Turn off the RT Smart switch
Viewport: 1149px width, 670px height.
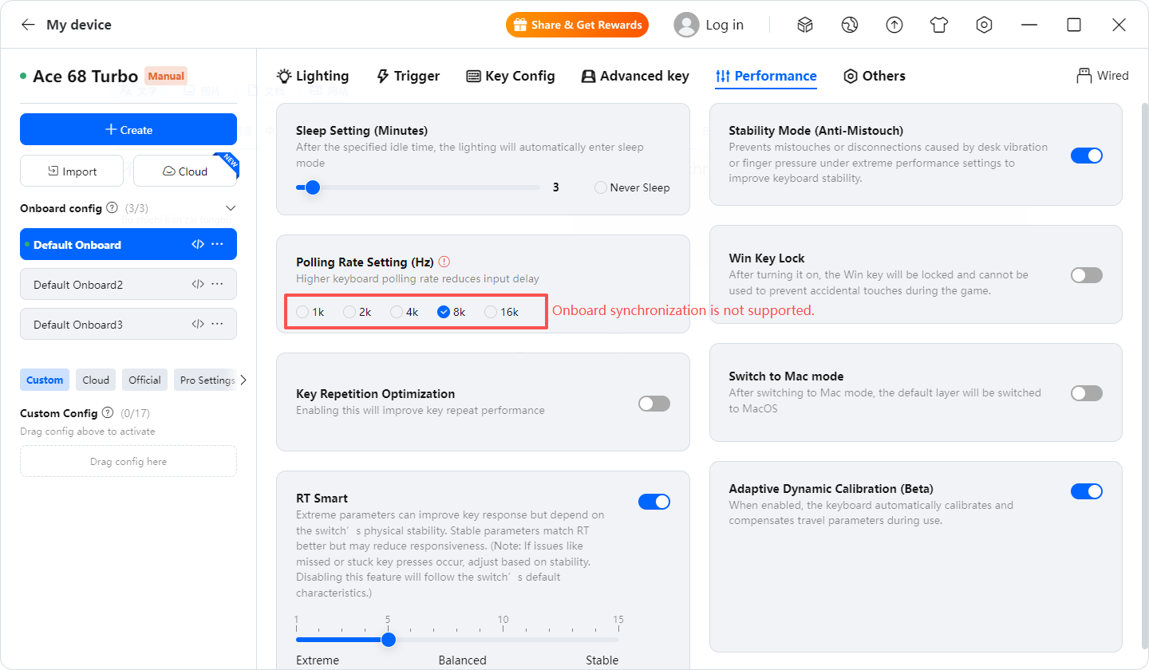coord(654,502)
